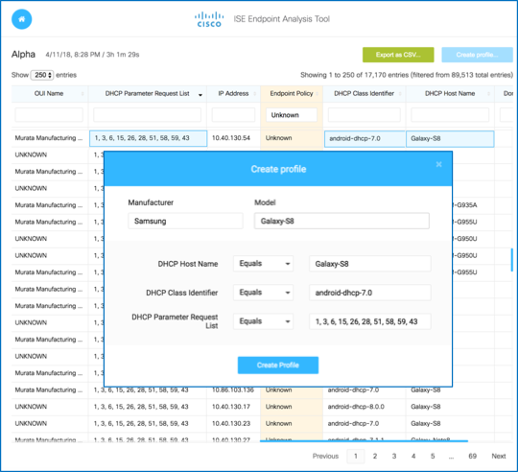Open DHCP Host Name operator dropdown
The height and width of the screenshot is (472, 518).
[263, 264]
